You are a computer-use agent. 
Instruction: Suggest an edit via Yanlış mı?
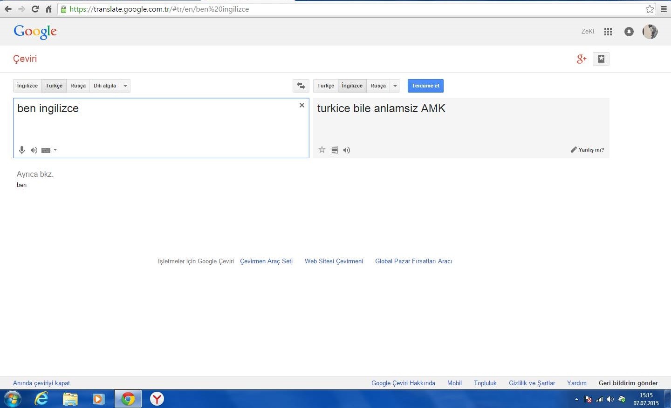pyautogui.click(x=587, y=150)
